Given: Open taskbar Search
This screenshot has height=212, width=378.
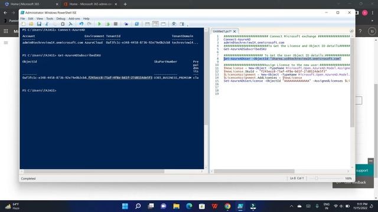Looking at the screenshot, I should pos(138,206).
